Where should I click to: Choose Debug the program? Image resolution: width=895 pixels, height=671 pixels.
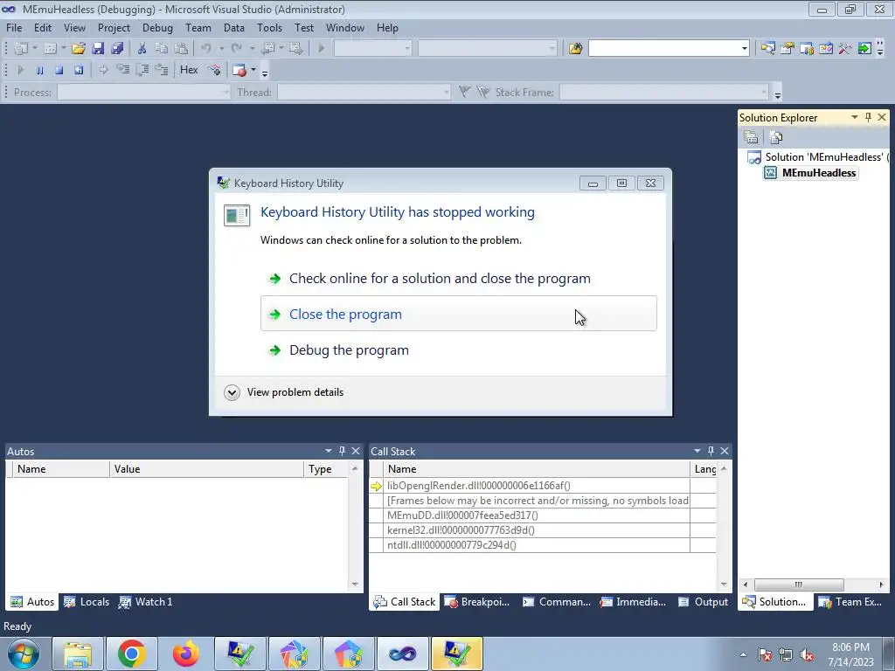(x=458, y=349)
